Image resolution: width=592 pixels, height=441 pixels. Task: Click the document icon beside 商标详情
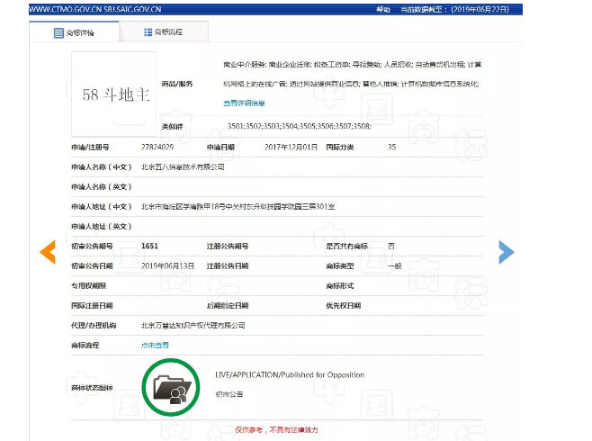(59, 32)
